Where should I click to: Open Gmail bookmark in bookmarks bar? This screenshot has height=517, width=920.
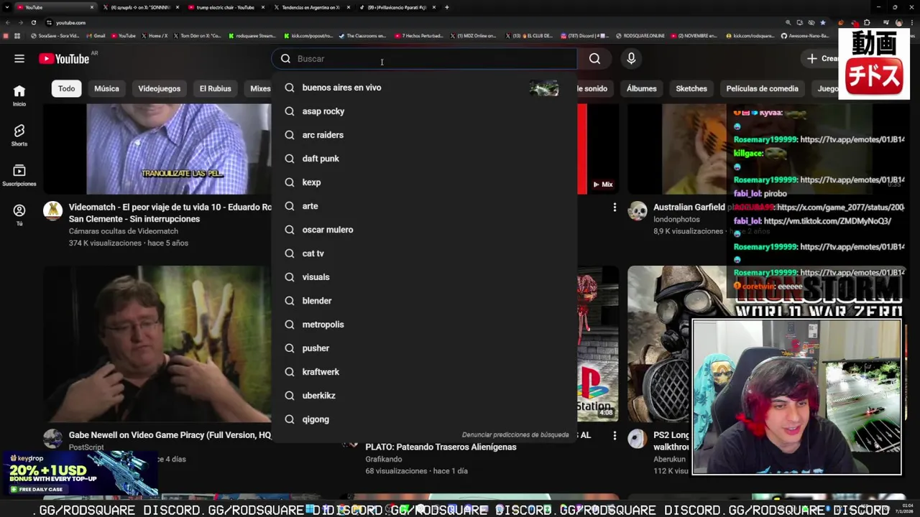(x=96, y=35)
